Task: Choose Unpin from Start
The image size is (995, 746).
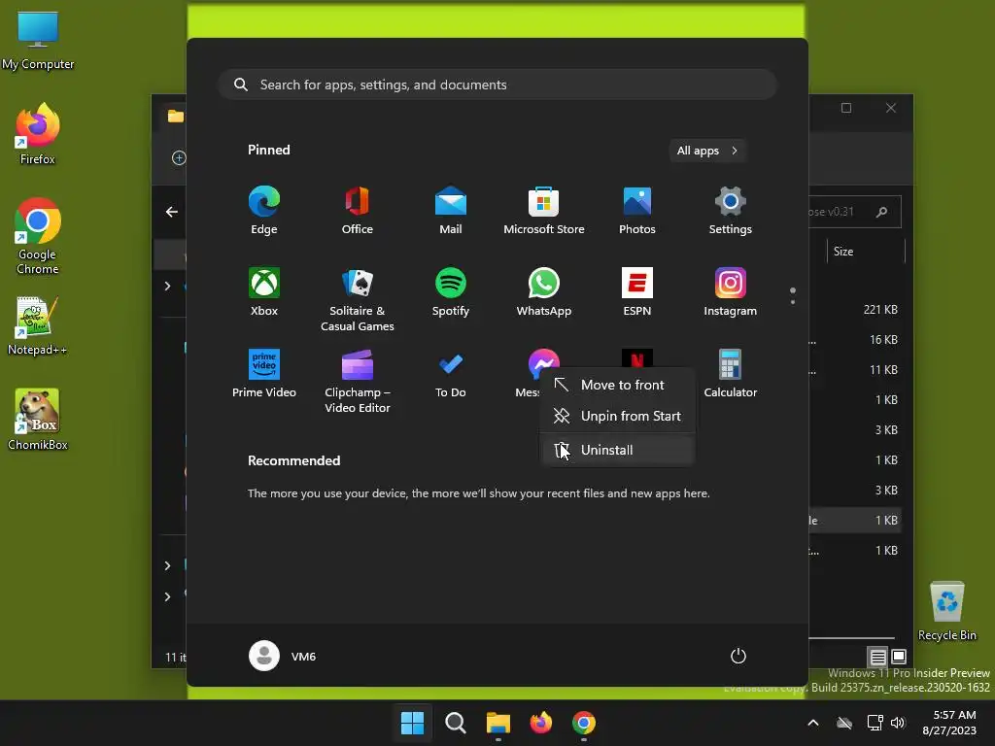Action: [617, 416]
